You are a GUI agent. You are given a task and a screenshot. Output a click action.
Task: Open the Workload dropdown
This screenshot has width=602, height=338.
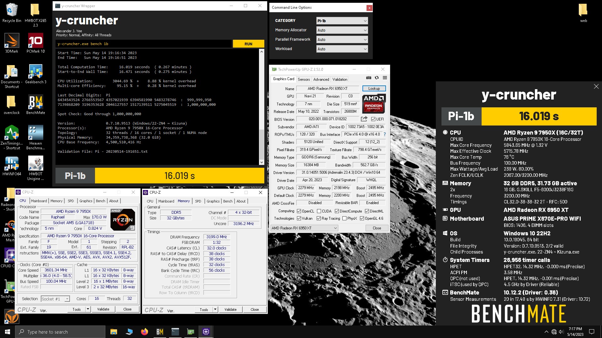[x=342, y=49]
